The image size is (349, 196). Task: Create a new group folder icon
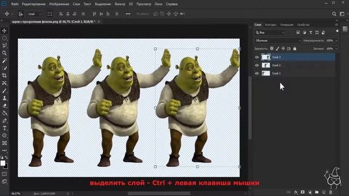click(316, 192)
